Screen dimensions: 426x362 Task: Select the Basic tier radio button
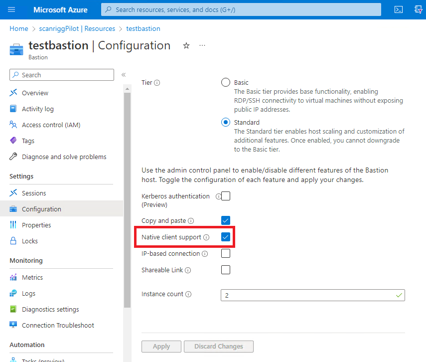(226, 82)
